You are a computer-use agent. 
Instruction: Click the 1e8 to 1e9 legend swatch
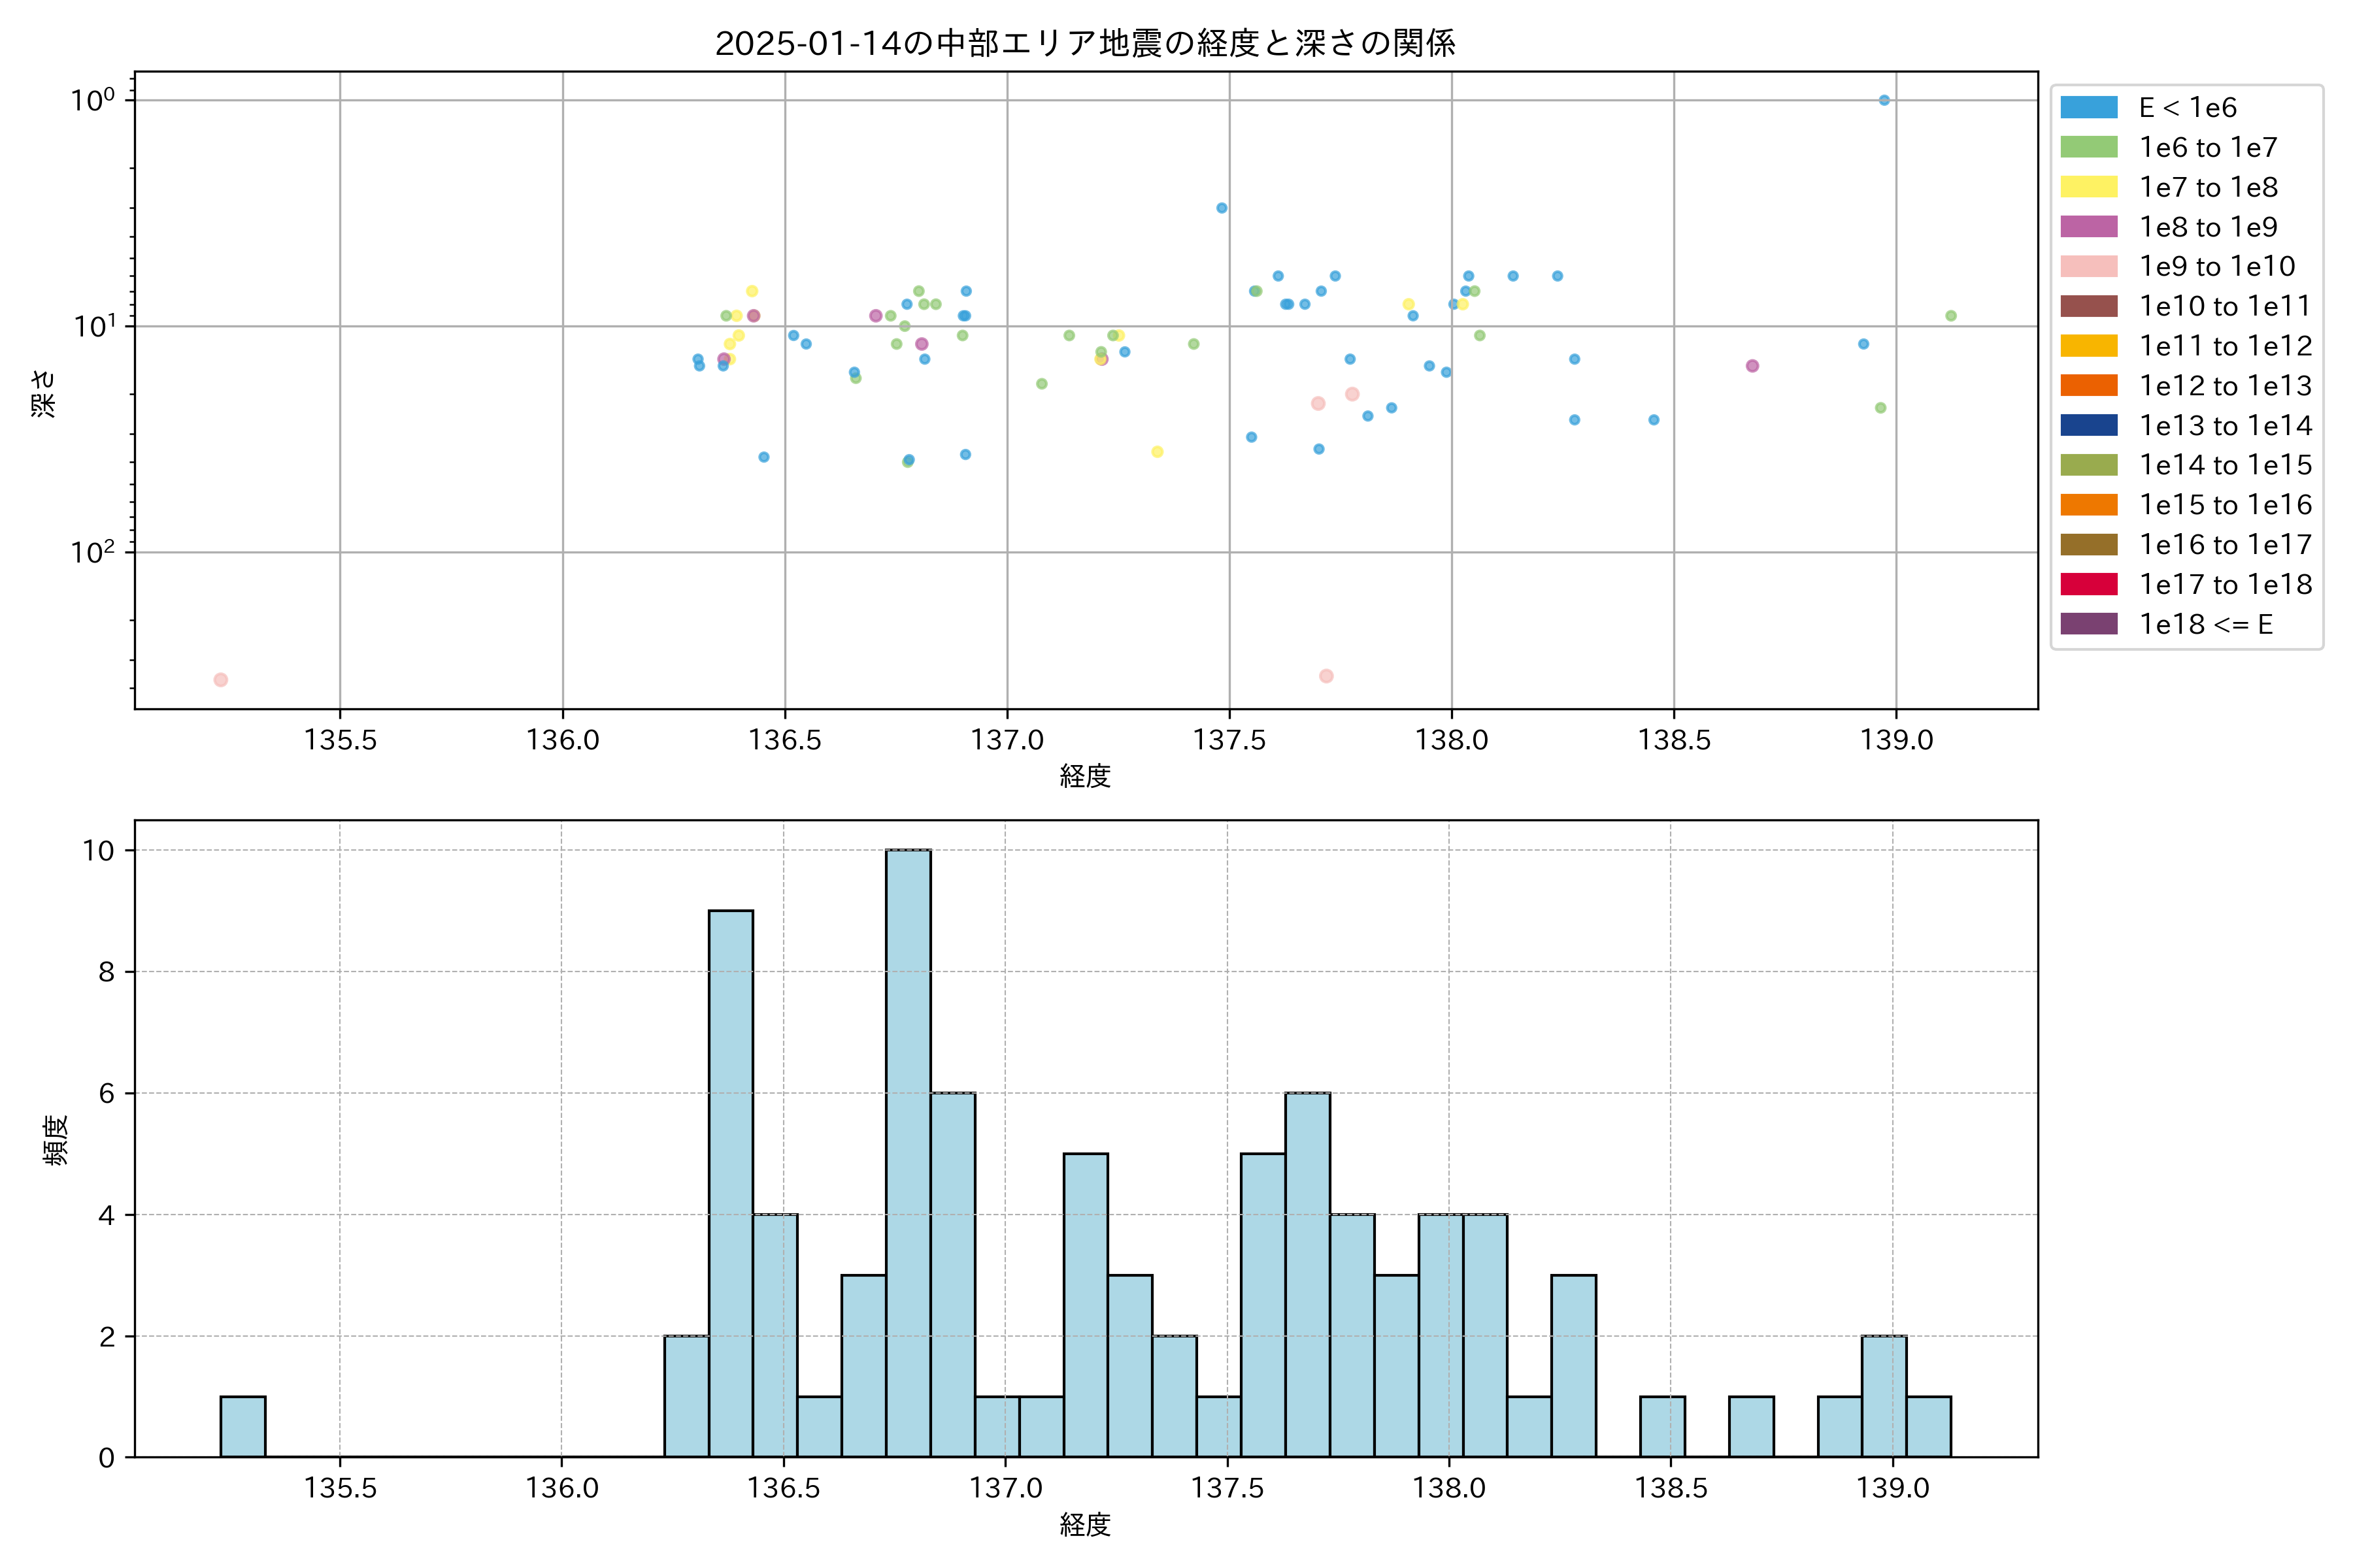(2088, 227)
